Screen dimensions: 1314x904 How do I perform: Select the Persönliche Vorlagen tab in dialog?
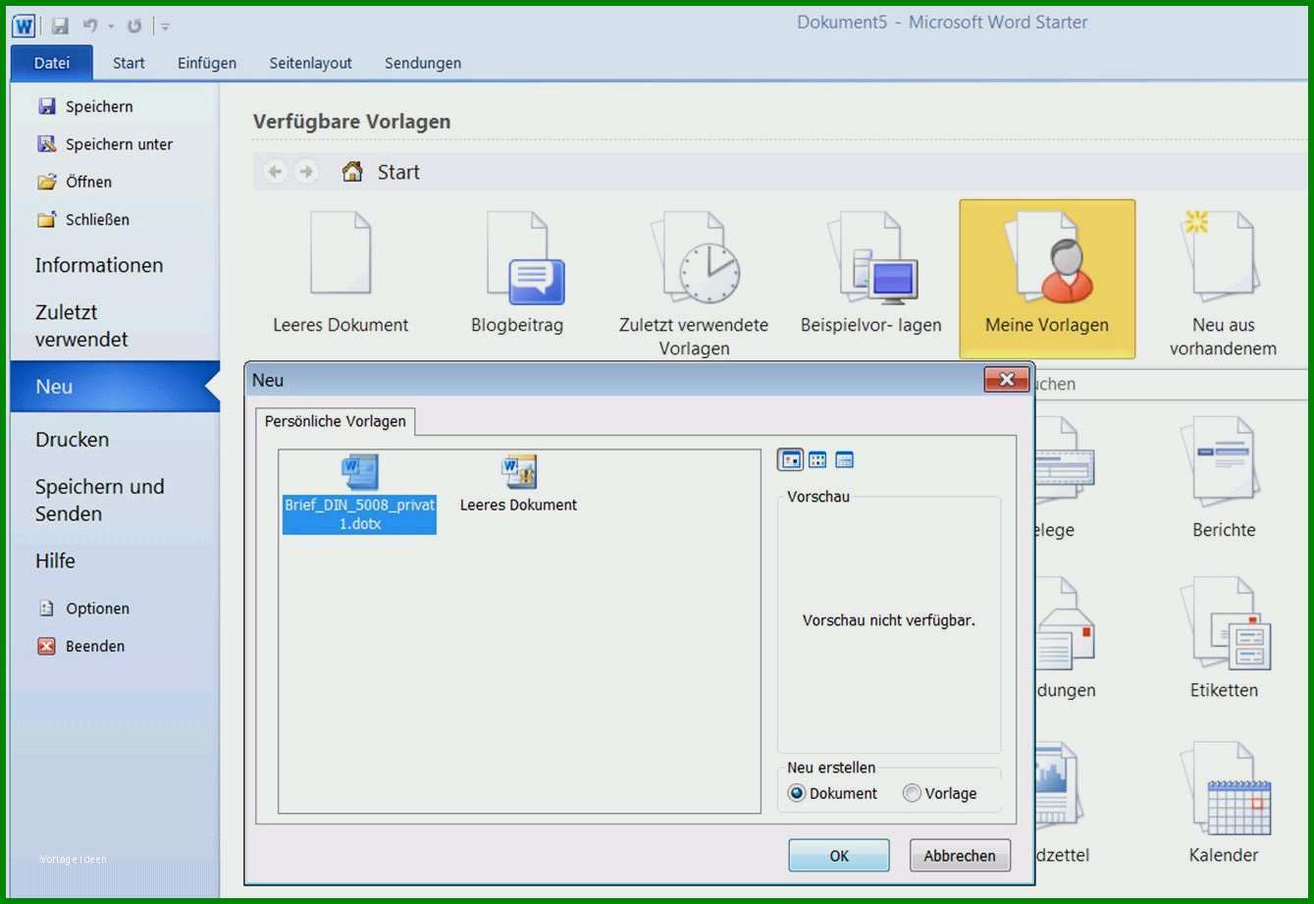336,421
